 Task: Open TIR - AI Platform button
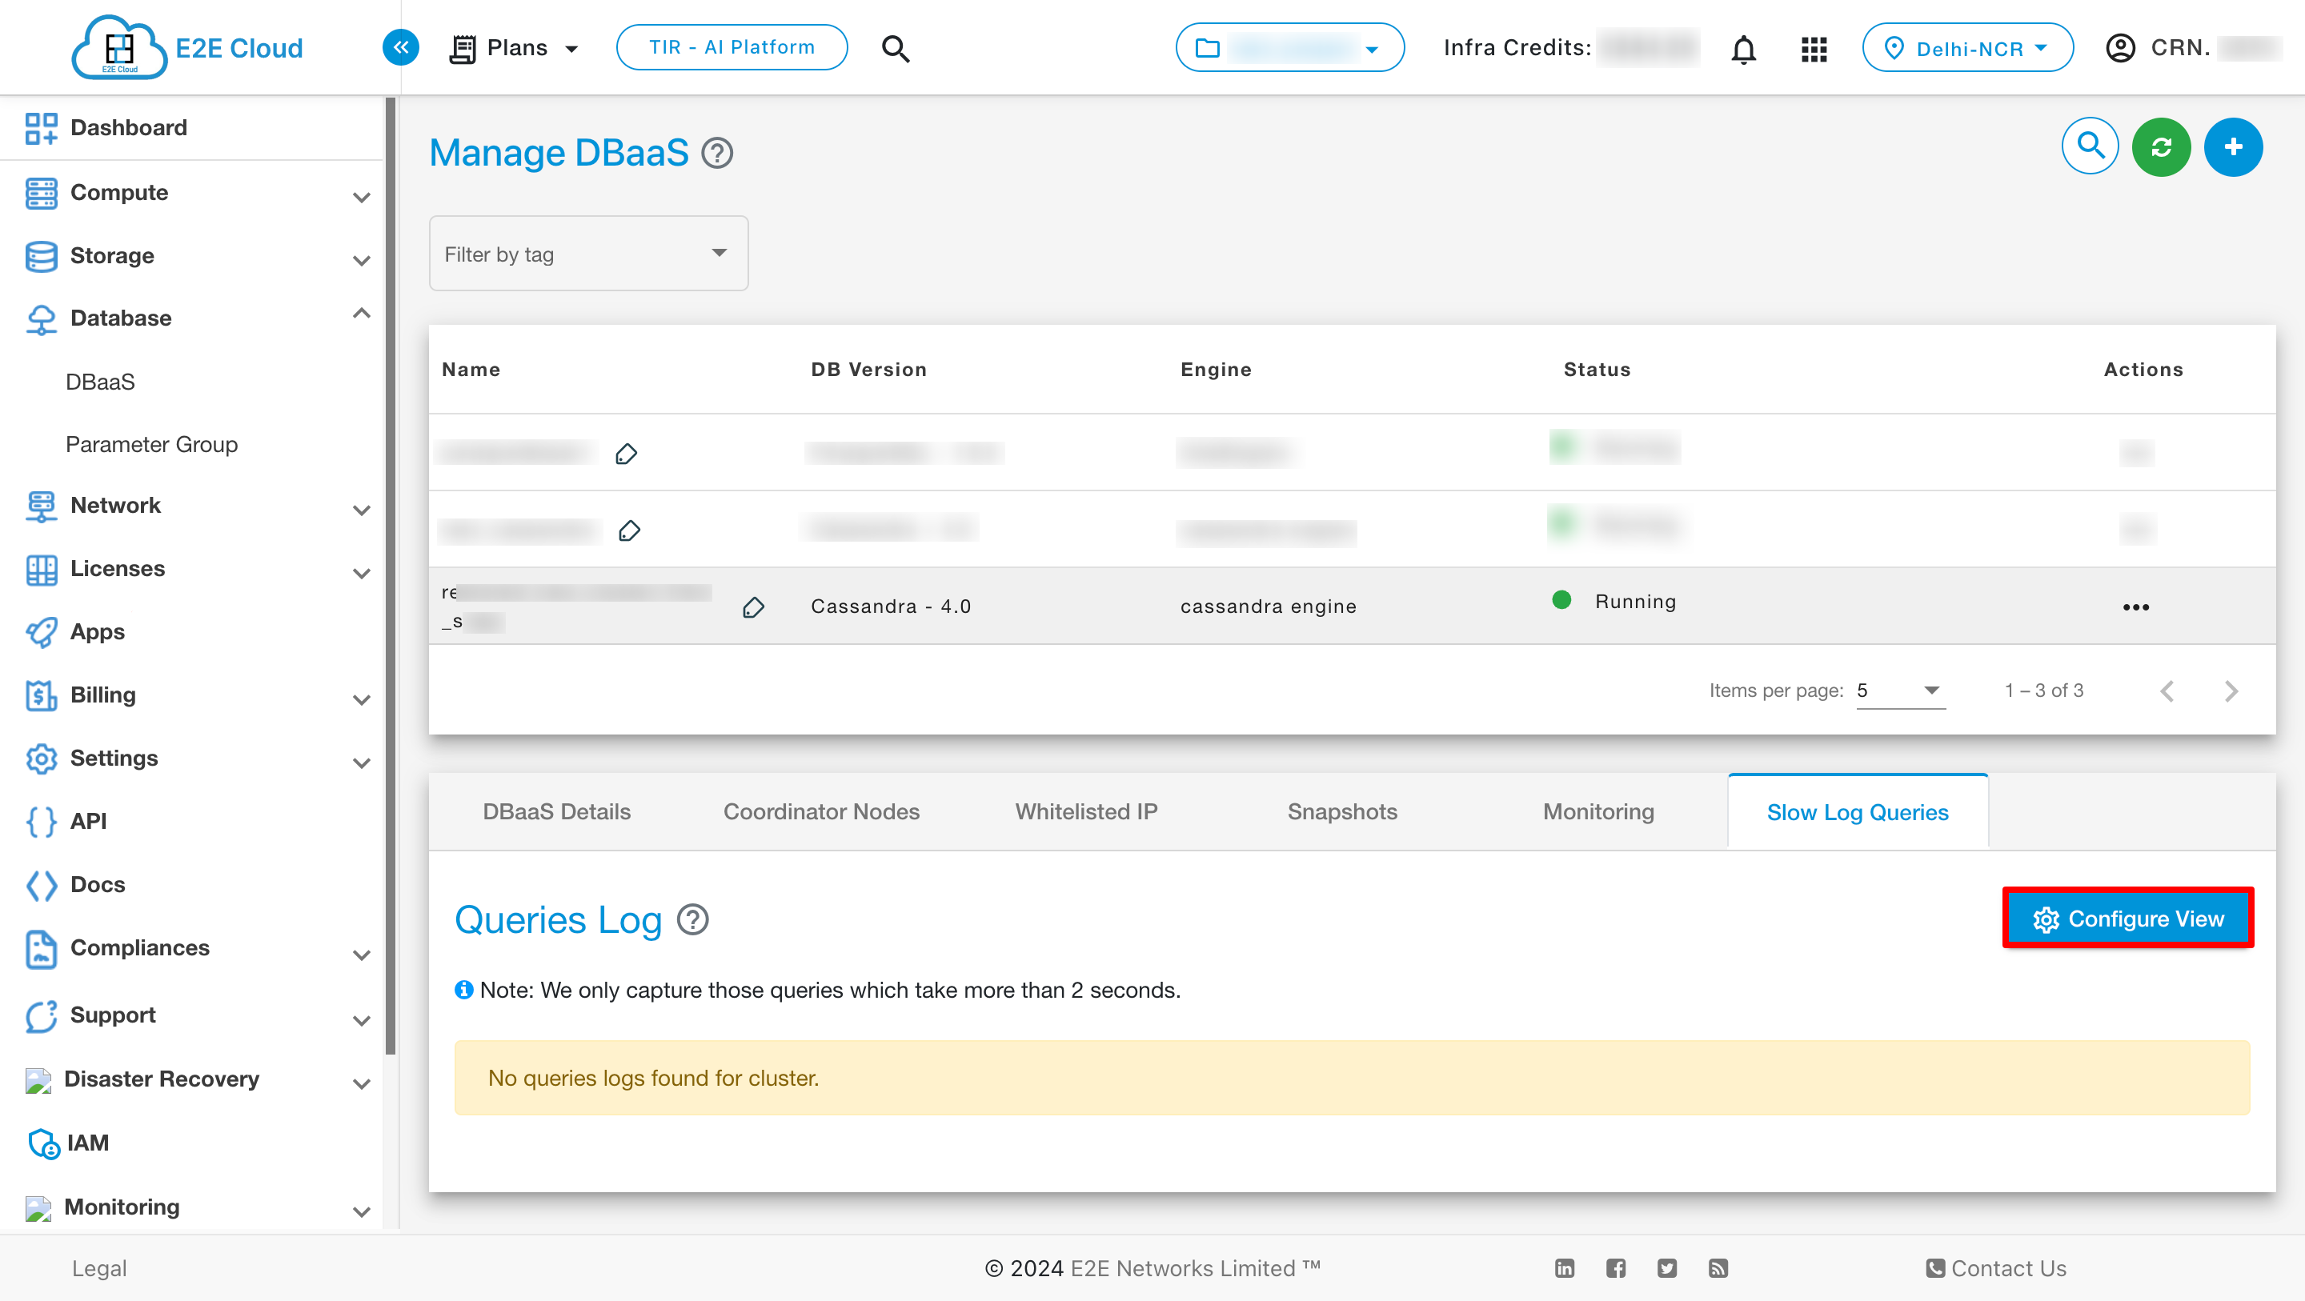(x=731, y=47)
